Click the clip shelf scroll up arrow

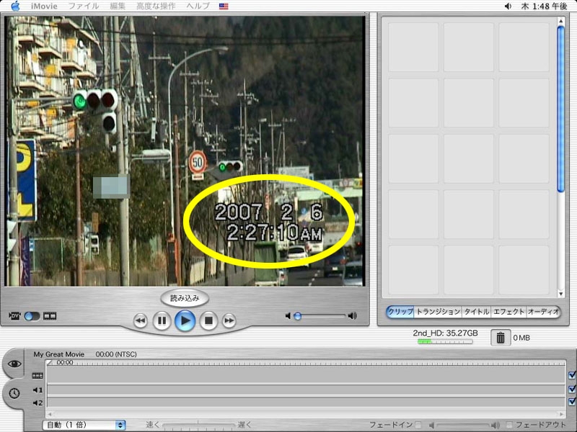pyautogui.click(x=560, y=22)
